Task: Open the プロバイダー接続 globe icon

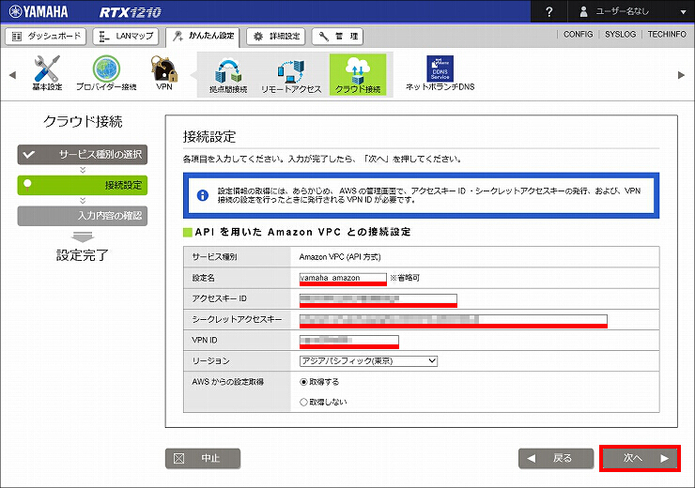Action: [x=106, y=73]
